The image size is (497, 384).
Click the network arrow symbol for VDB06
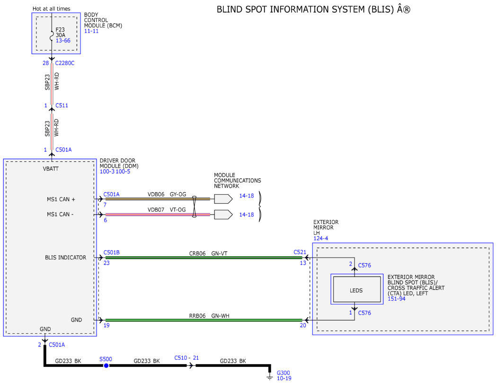pyautogui.click(x=223, y=199)
